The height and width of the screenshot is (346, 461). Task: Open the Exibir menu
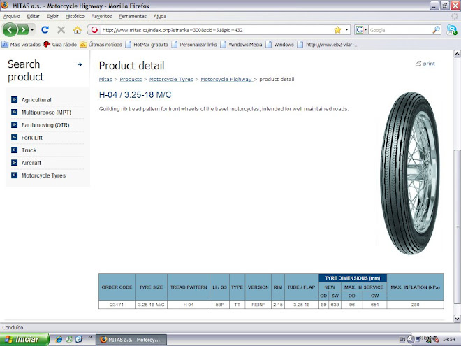pyautogui.click(x=52, y=17)
